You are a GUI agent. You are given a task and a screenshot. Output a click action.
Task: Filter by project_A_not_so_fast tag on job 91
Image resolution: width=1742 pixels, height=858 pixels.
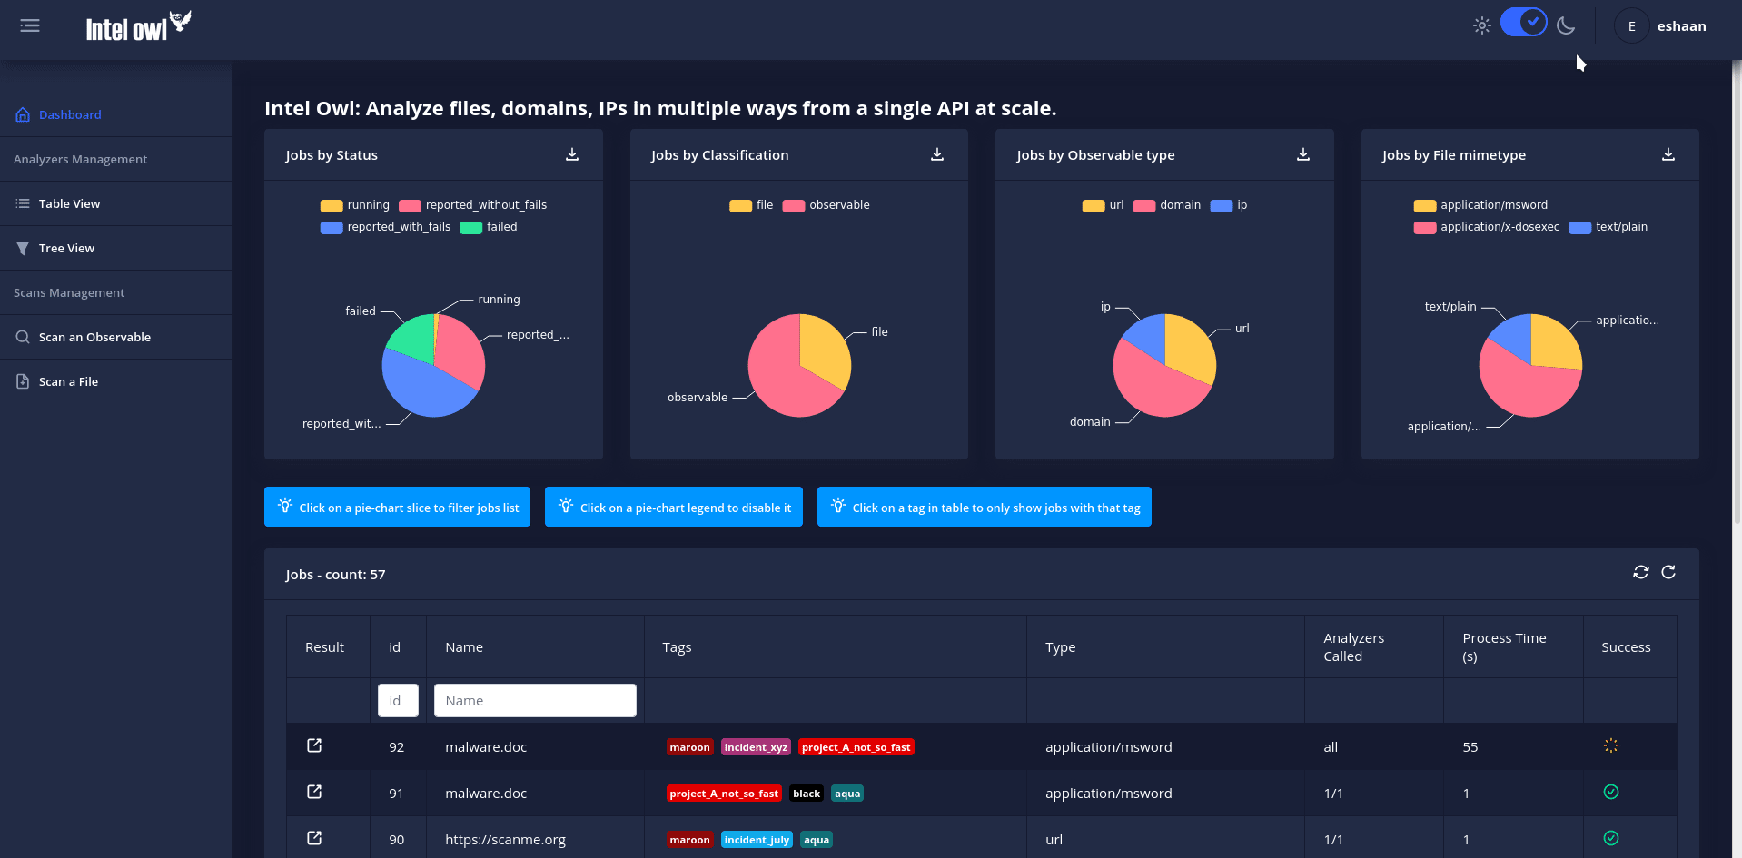[x=724, y=794]
